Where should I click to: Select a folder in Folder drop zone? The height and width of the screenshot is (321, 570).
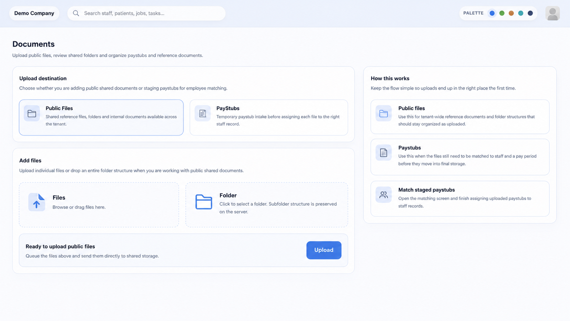[x=267, y=205]
